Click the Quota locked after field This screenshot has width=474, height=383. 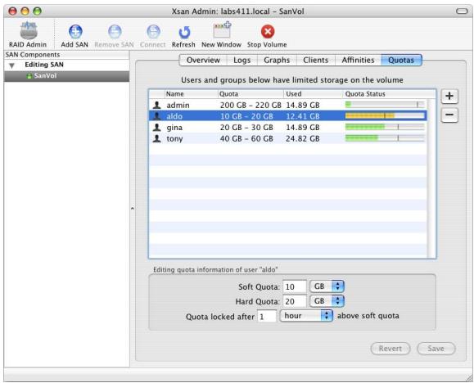(267, 317)
